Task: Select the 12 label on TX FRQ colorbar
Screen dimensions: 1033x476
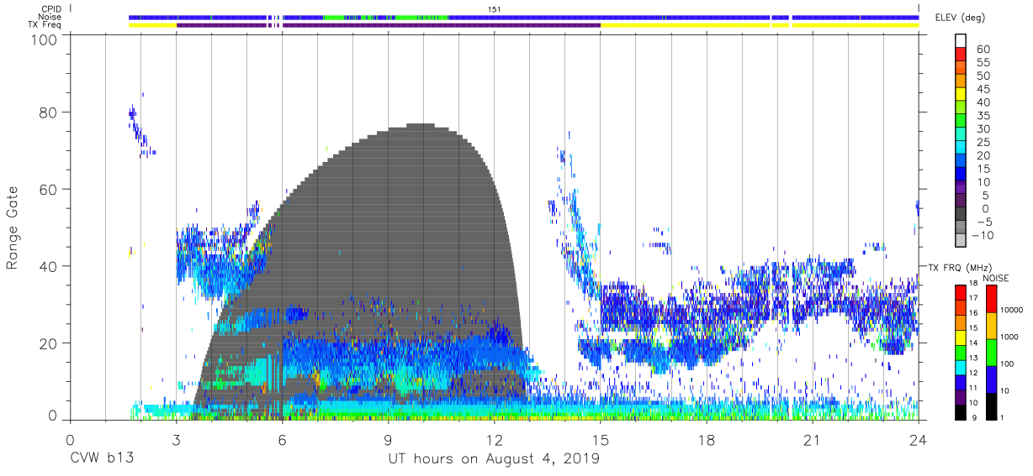Action: [975, 373]
